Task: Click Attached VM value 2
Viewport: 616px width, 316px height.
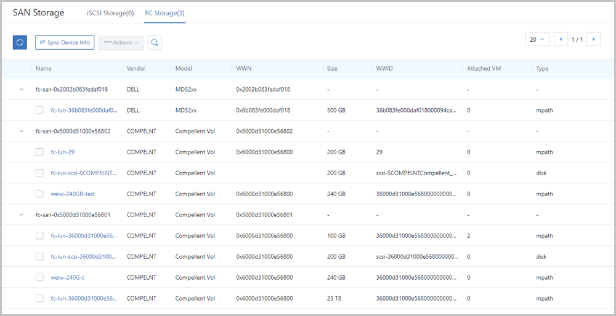Action: (x=469, y=235)
